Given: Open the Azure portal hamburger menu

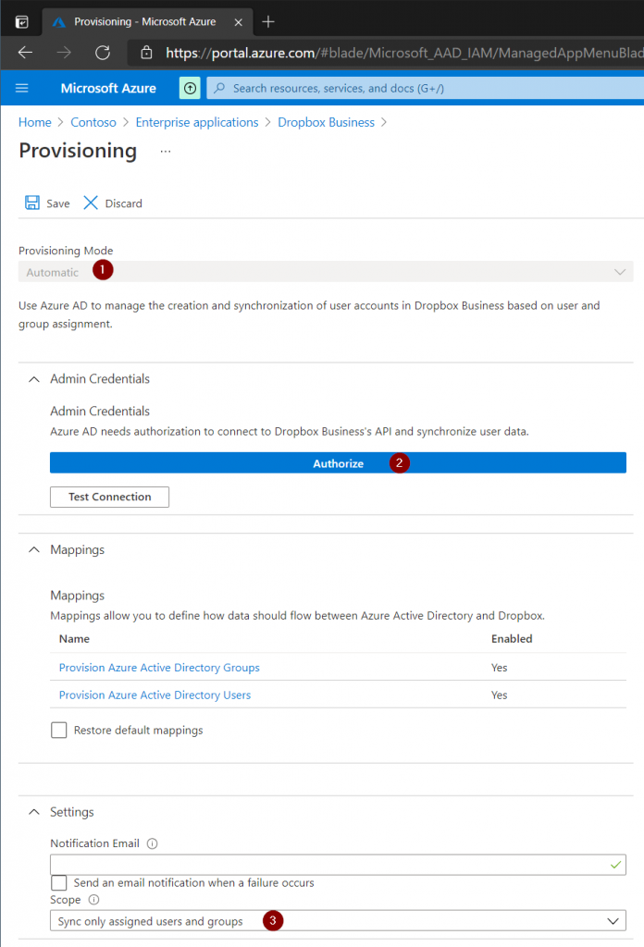Looking at the screenshot, I should point(22,88).
